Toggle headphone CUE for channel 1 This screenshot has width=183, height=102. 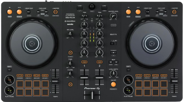click(84, 62)
